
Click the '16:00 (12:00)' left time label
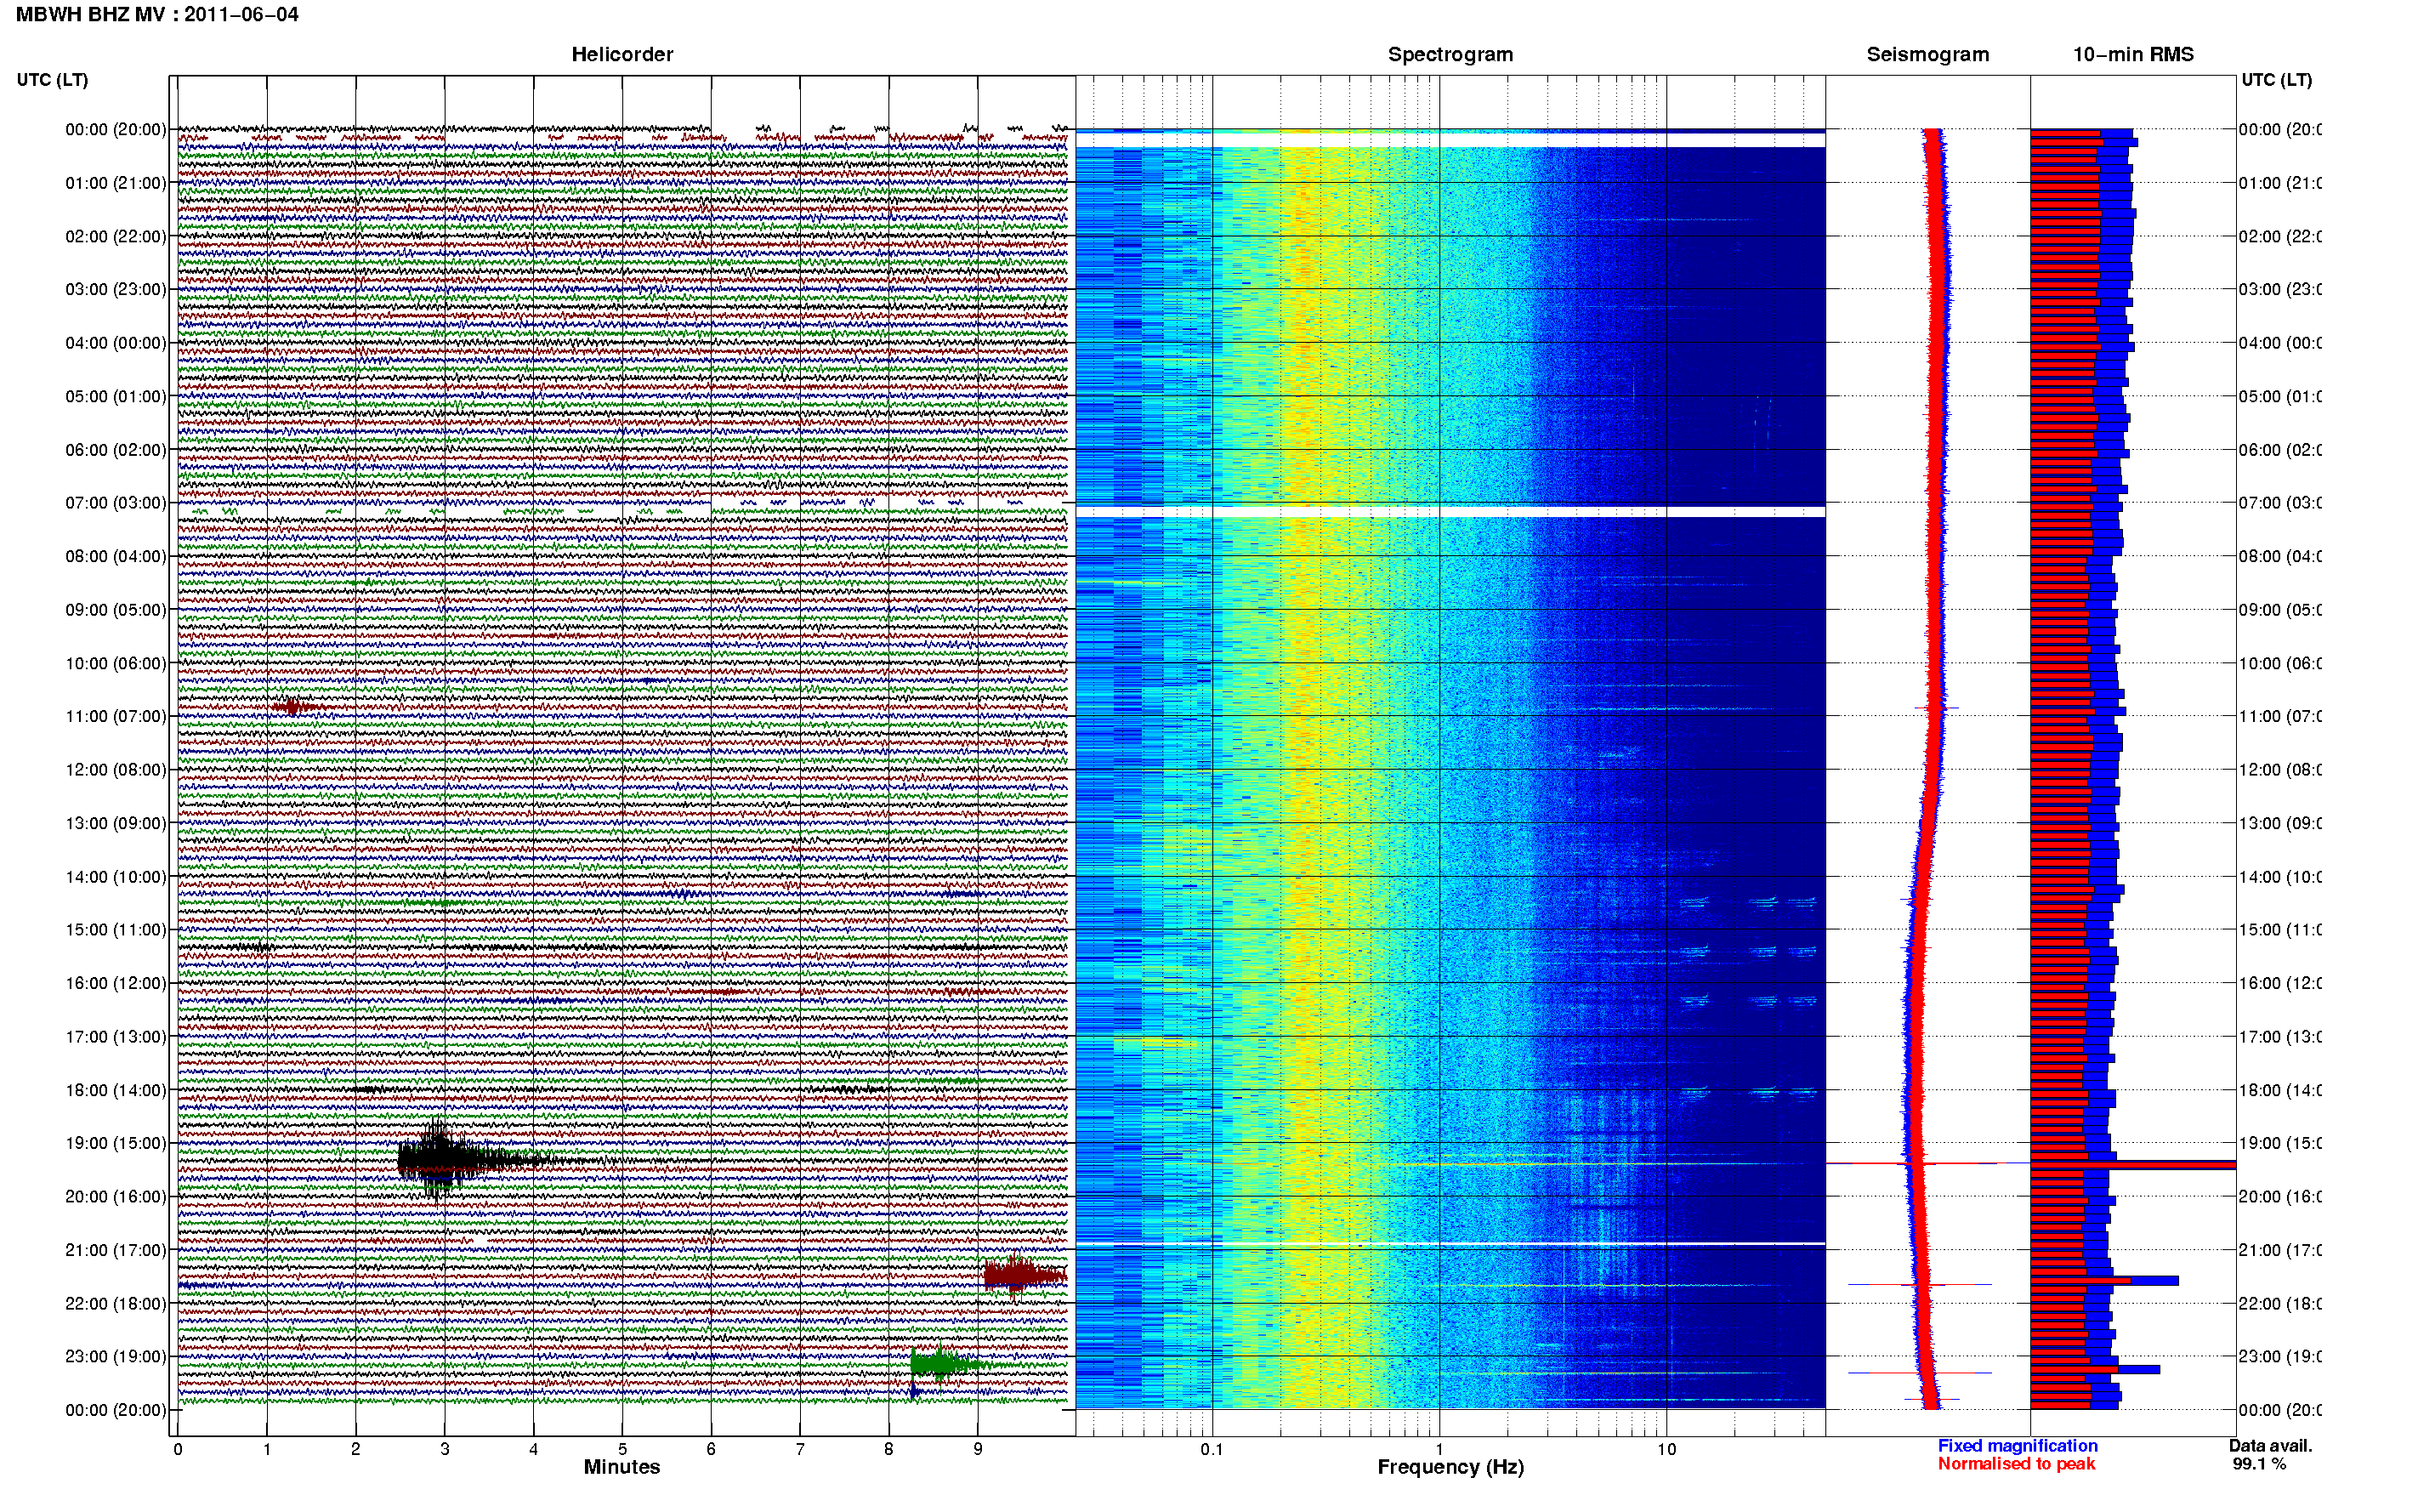(116, 983)
